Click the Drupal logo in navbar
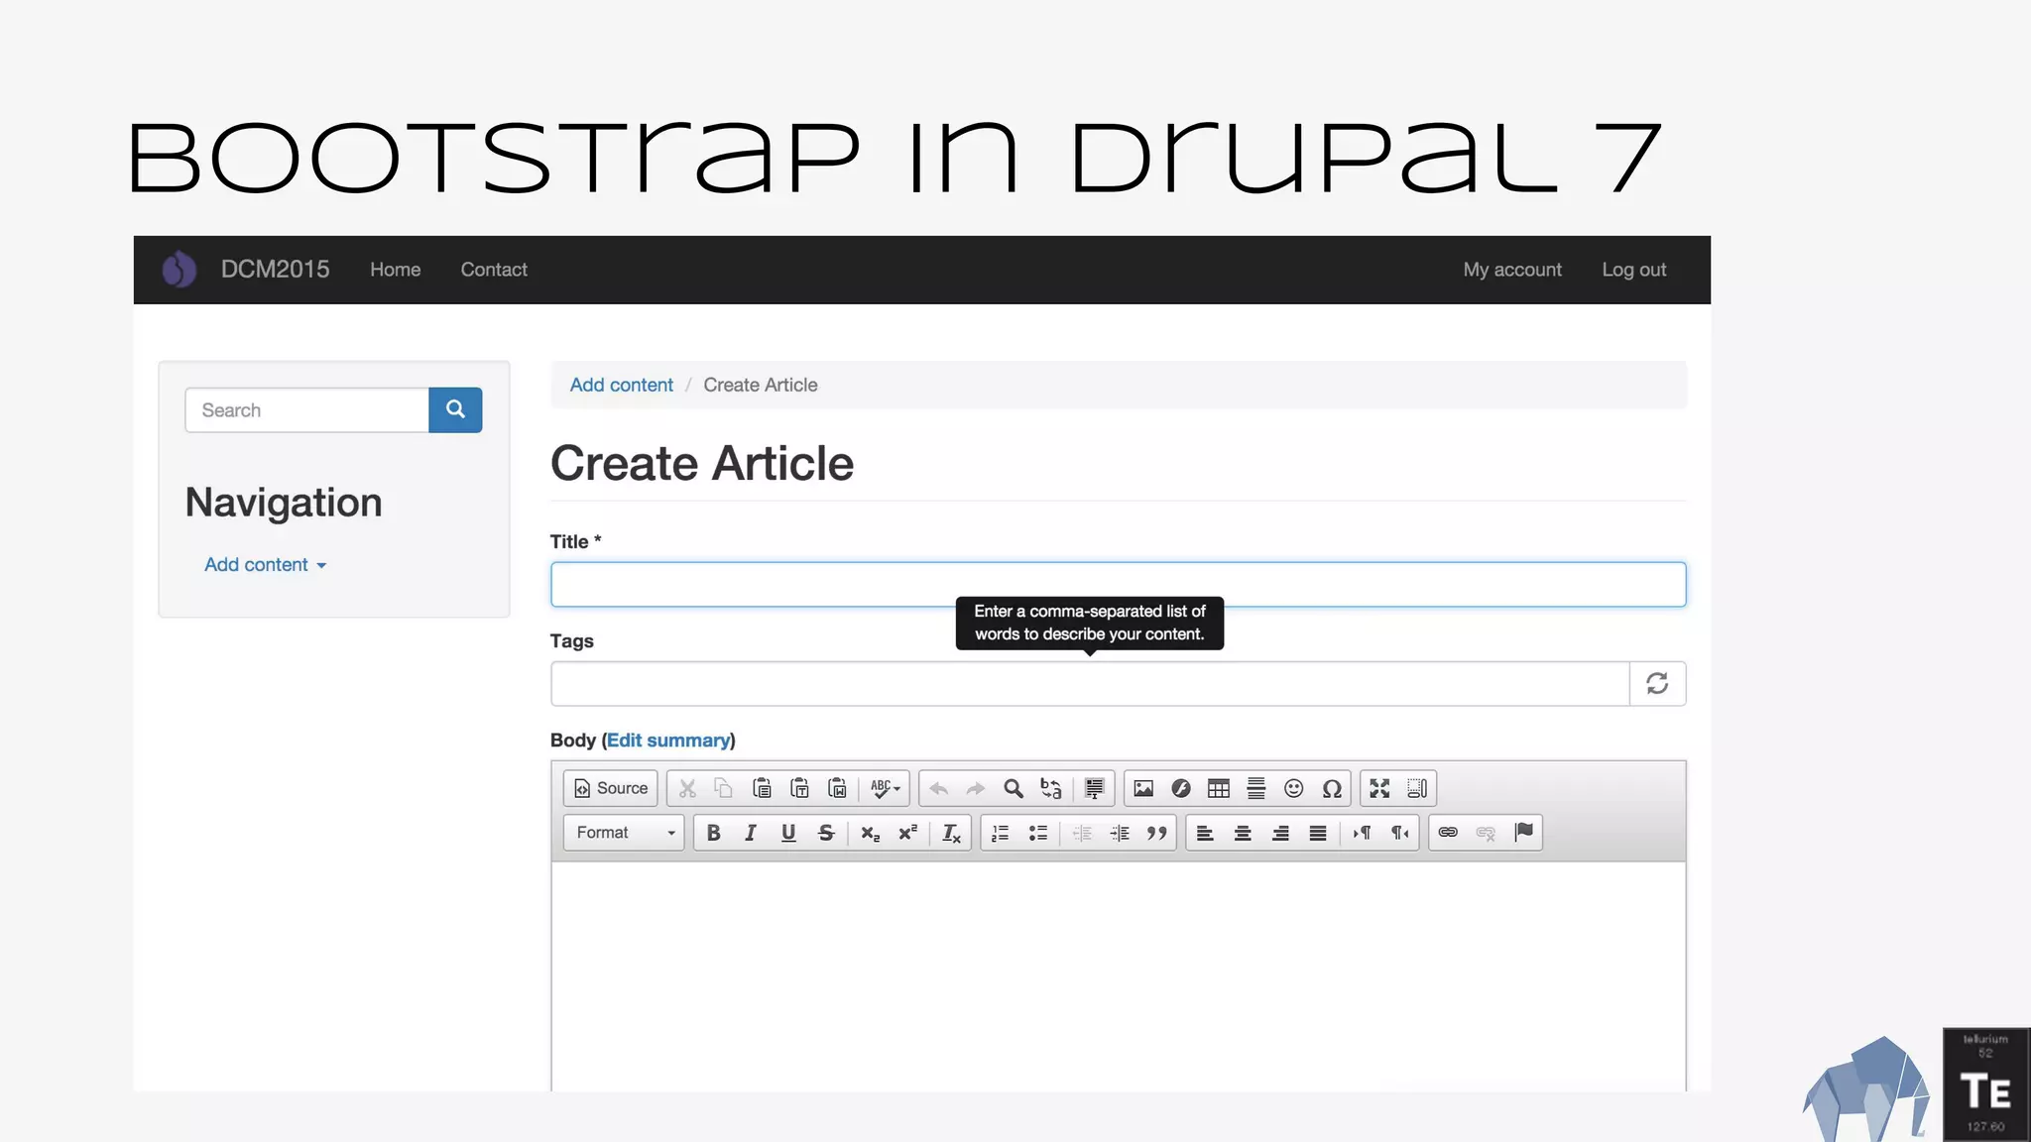The width and height of the screenshot is (2031, 1142). pos(179,269)
